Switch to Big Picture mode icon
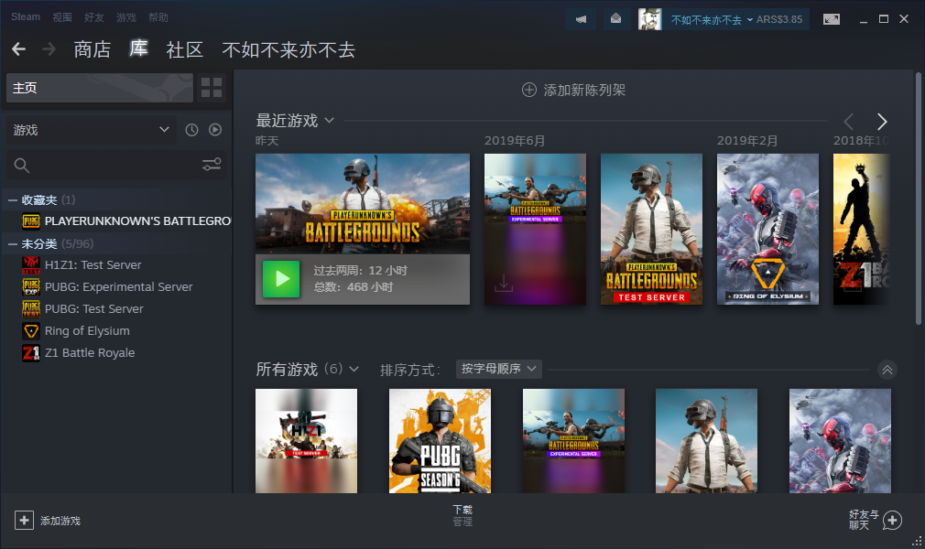Screen dimensions: 925x549 click(832, 19)
